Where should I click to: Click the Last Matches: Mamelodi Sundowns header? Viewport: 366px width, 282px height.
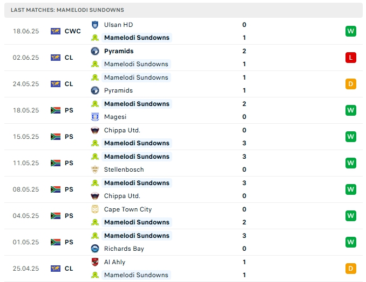(67, 10)
